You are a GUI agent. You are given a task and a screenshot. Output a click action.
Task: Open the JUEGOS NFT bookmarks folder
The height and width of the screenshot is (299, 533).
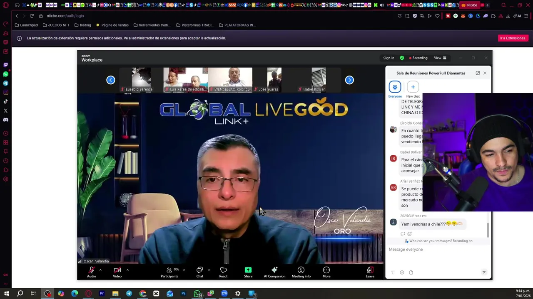(x=56, y=25)
